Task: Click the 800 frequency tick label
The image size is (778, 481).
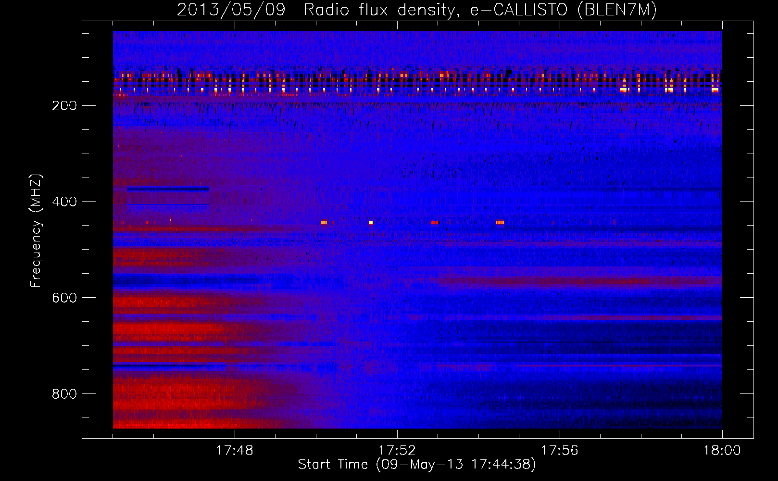Action: point(64,394)
